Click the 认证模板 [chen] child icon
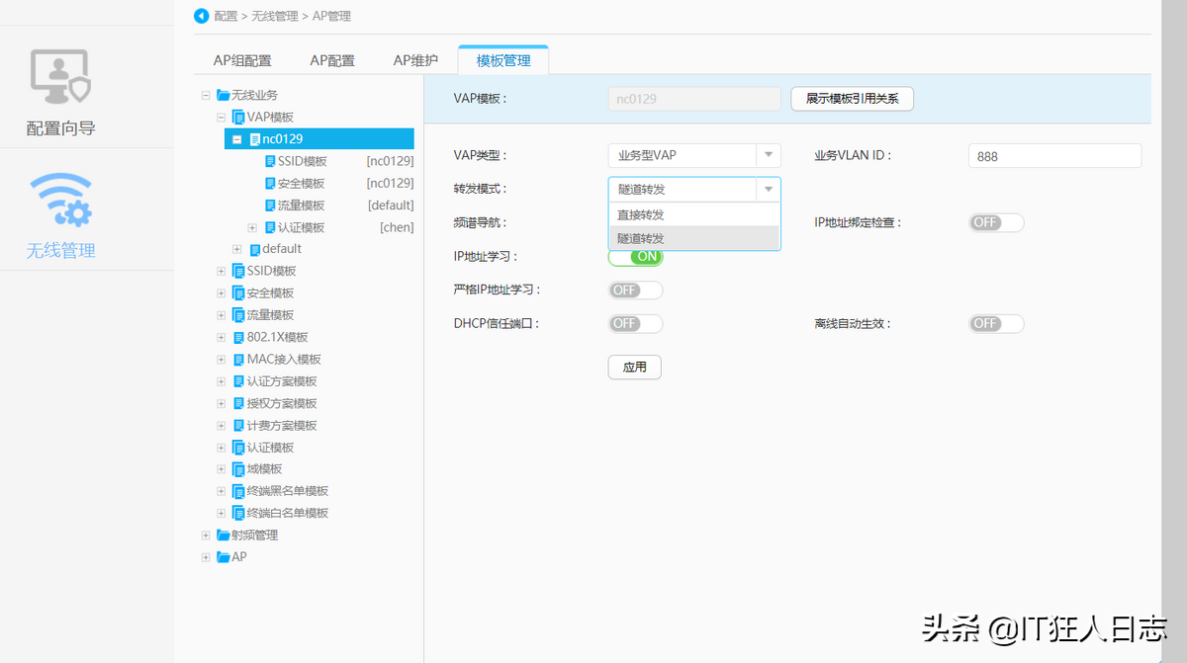1187x663 pixels. tap(270, 227)
